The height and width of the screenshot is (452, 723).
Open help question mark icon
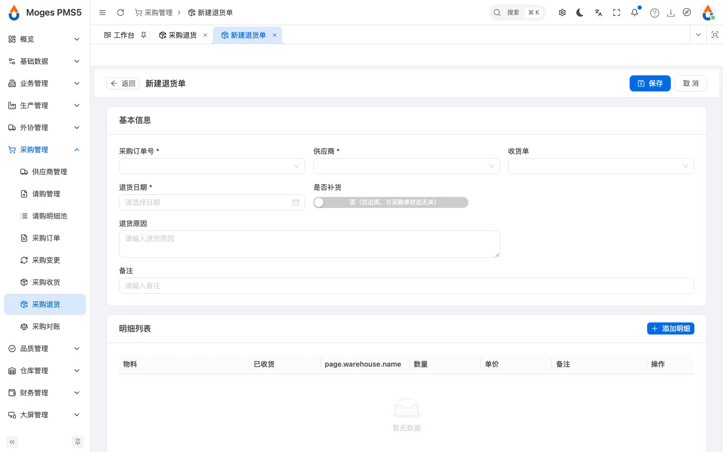click(x=654, y=13)
